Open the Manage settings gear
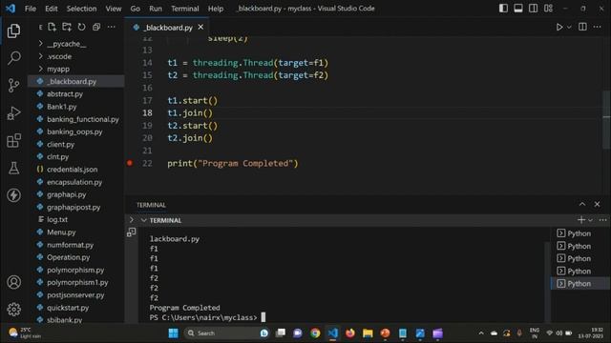 coord(13,309)
